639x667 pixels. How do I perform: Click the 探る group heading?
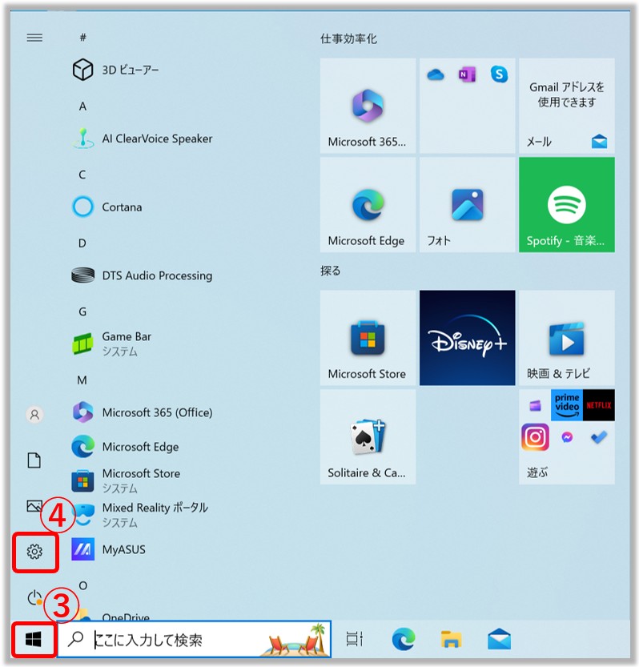click(330, 271)
